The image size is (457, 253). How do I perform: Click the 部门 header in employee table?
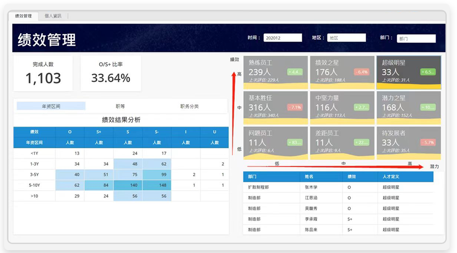coord(271,177)
